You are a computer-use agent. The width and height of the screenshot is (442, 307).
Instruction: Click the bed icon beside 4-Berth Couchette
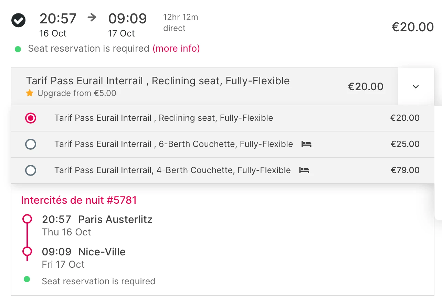pyautogui.click(x=304, y=170)
